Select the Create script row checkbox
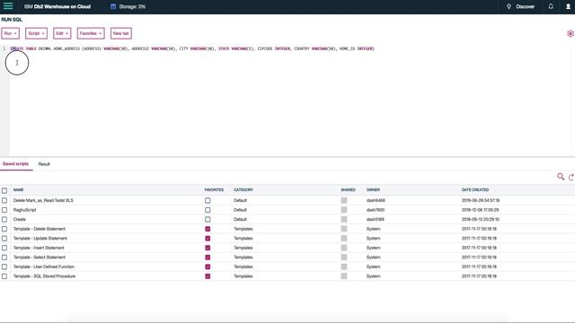The height and width of the screenshot is (323, 575). point(4,219)
